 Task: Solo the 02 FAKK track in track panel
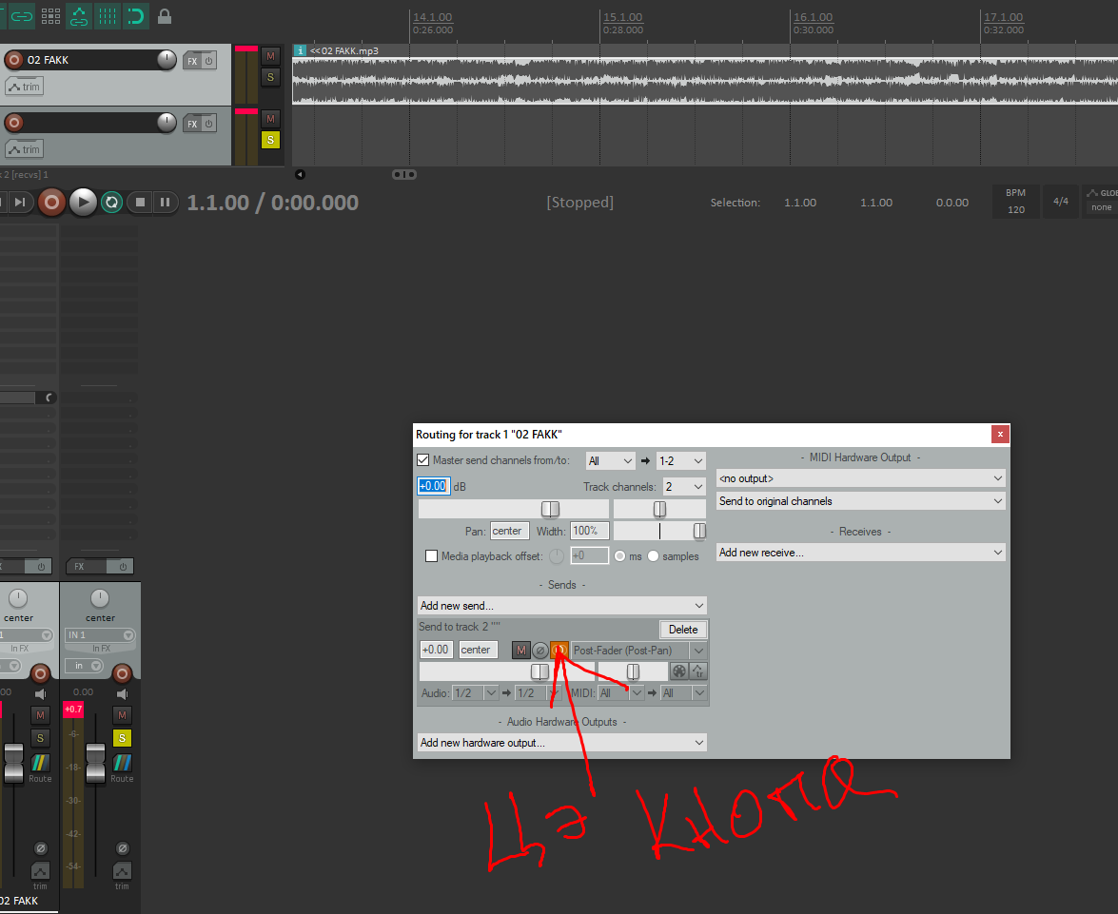[x=270, y=77]
